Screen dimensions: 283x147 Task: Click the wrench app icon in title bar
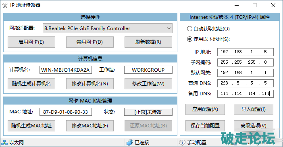[5, 5]
